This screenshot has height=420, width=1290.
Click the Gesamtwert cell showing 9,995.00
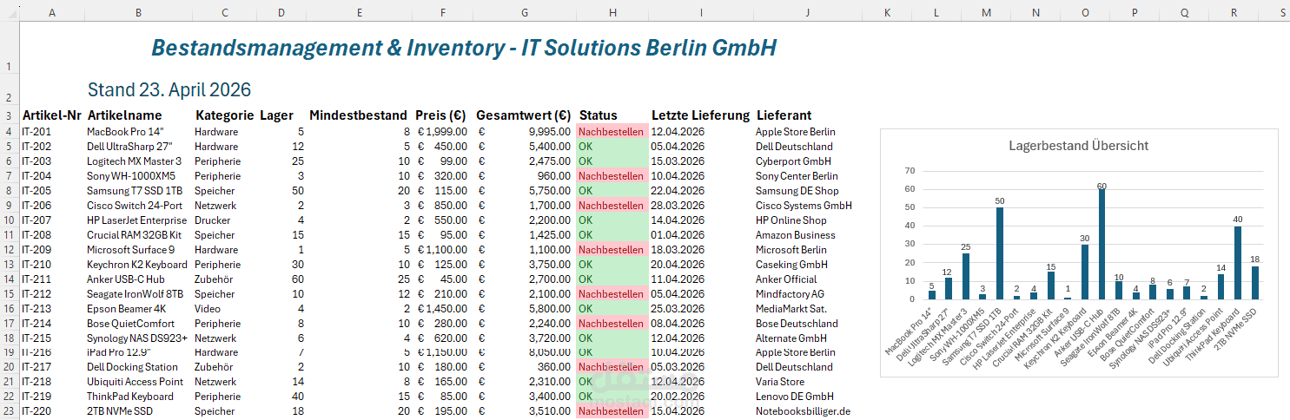click(x=523, y=132)
